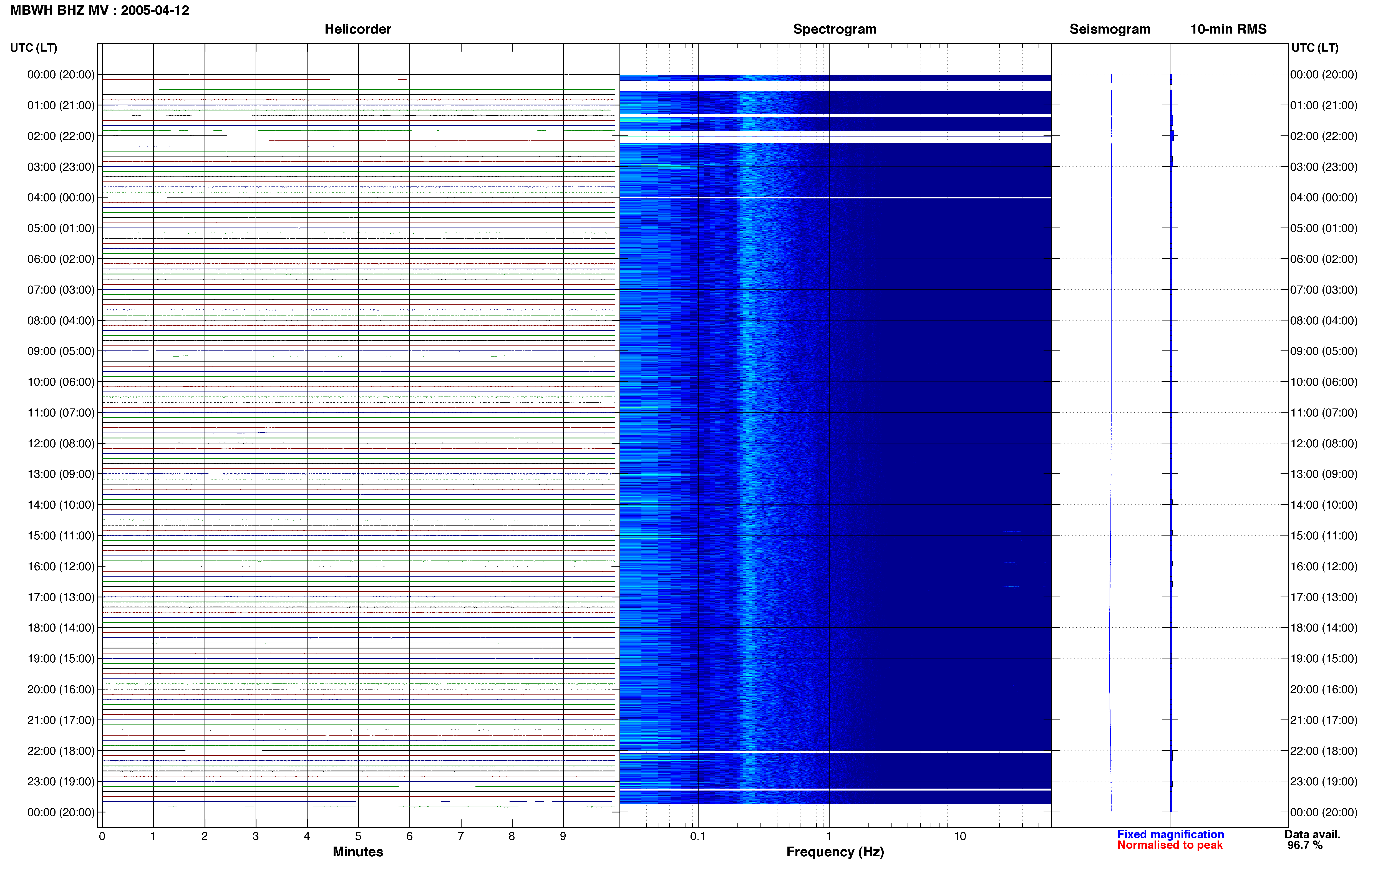The height and width of the screenshot is (871, 1393).
Task: Click the Seismogram panel heading
Action: coord(1110,29)
